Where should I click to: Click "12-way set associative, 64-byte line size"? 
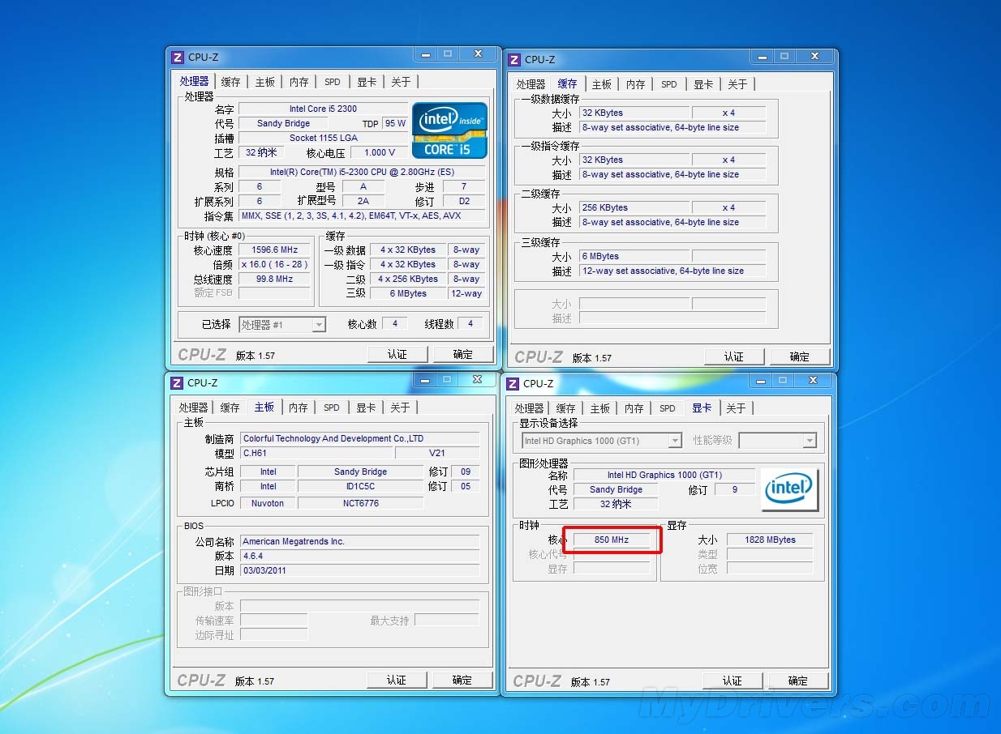[672, 271]
